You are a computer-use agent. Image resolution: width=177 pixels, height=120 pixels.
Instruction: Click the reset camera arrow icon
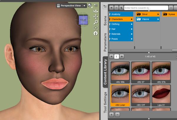[96, 33]
